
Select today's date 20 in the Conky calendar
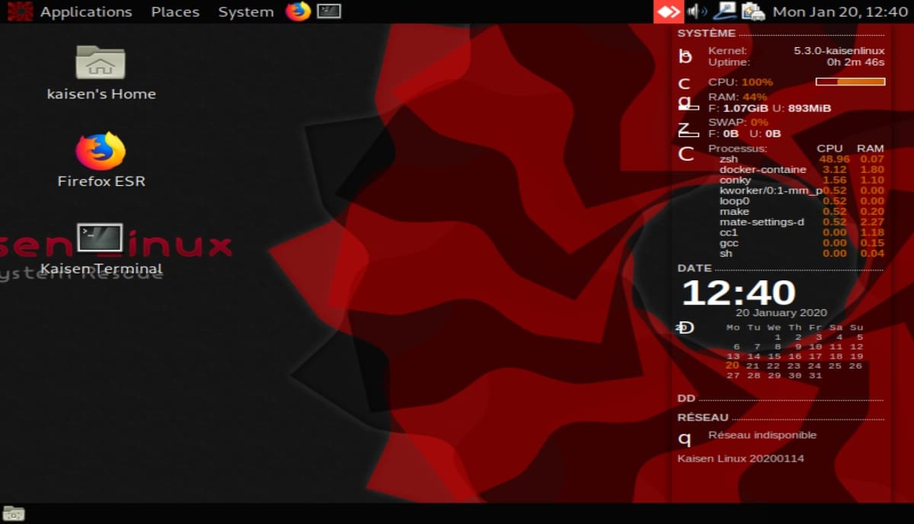pyautogui.click(x=733, y=365)
